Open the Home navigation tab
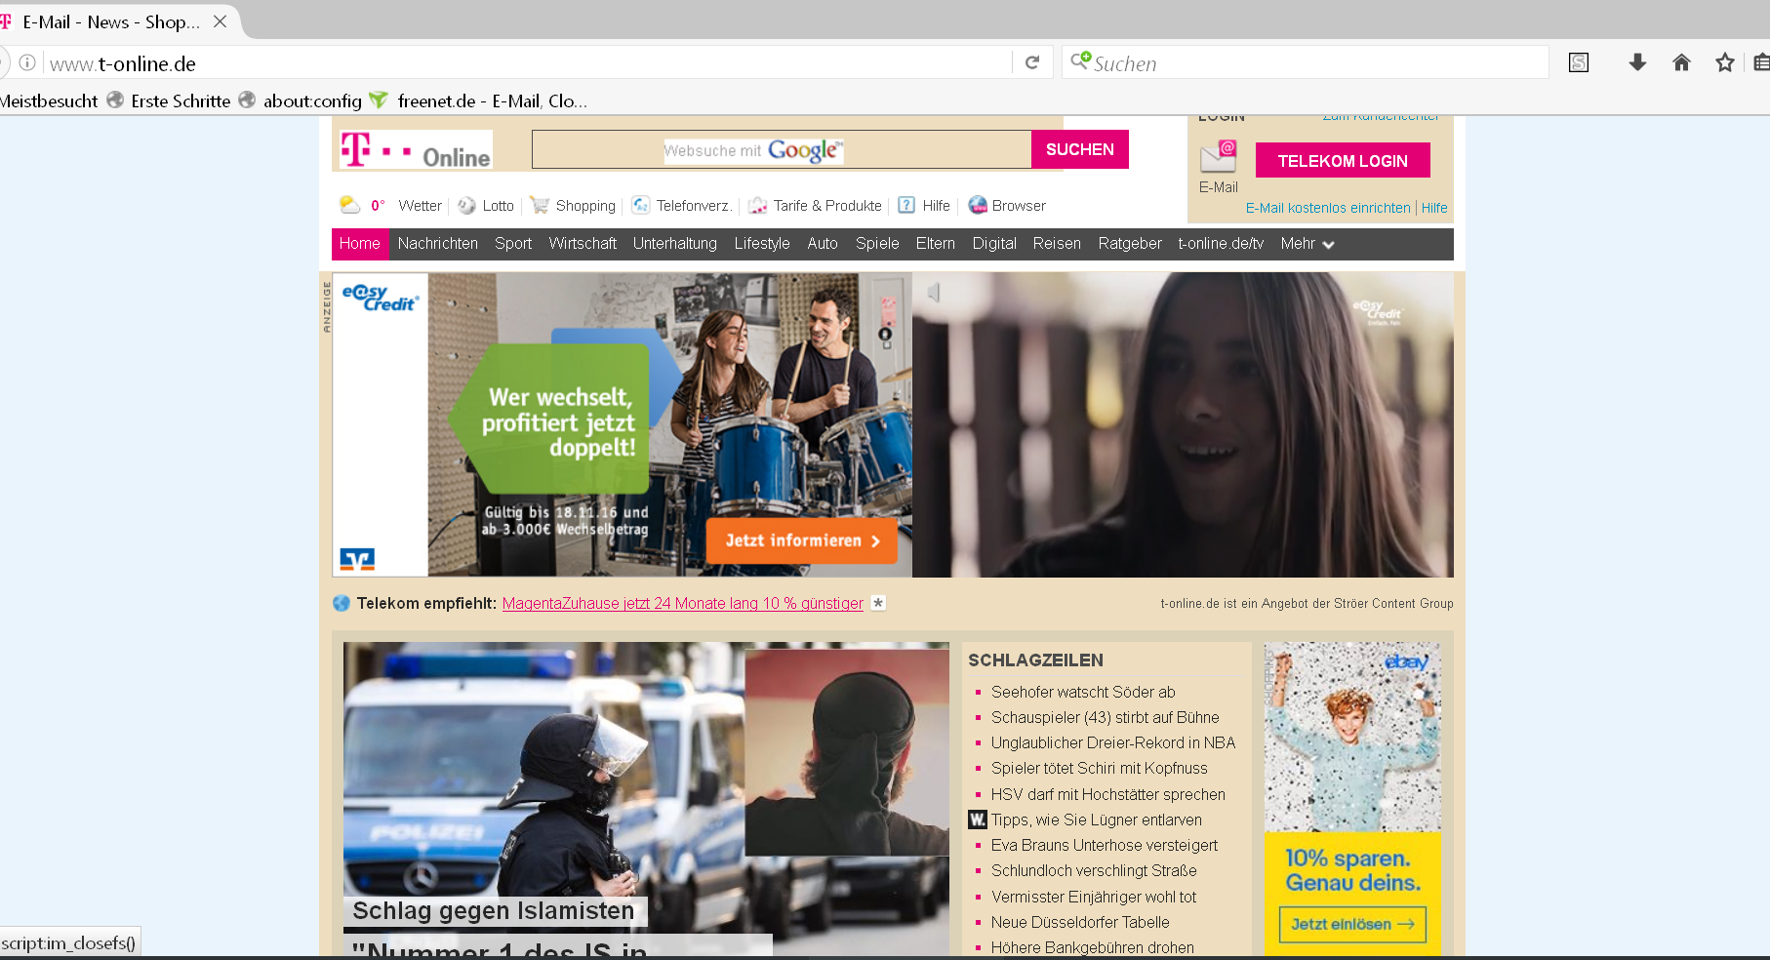The width and height of the screenshot is (1770, 960). tap(360, 244)
